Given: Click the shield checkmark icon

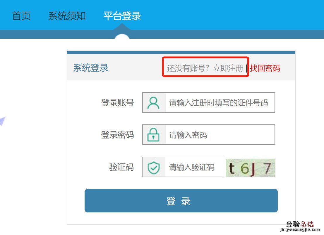Looking at the screenshot, I should [154, 167].
